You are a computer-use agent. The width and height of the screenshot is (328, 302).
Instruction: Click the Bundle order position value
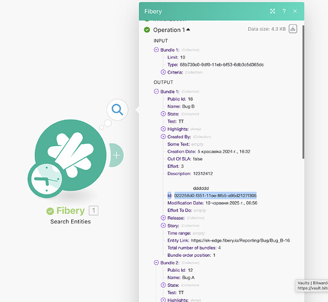click(214, 255)
